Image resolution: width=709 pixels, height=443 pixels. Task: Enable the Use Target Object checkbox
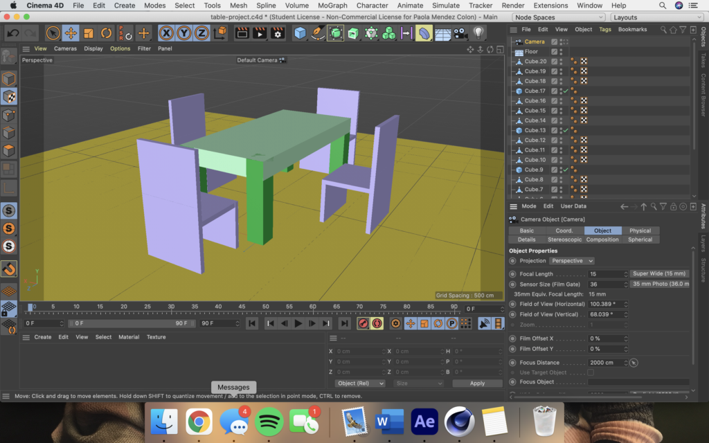point(591,372)
